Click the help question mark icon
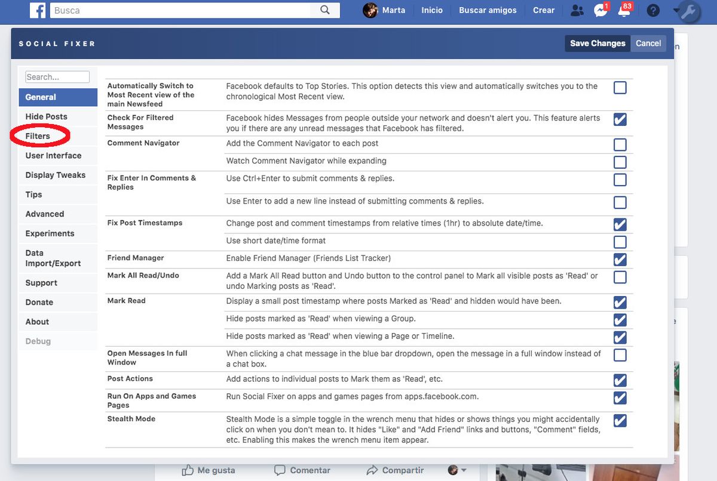This screenshot has height=481, width=717. pos(653,10)
